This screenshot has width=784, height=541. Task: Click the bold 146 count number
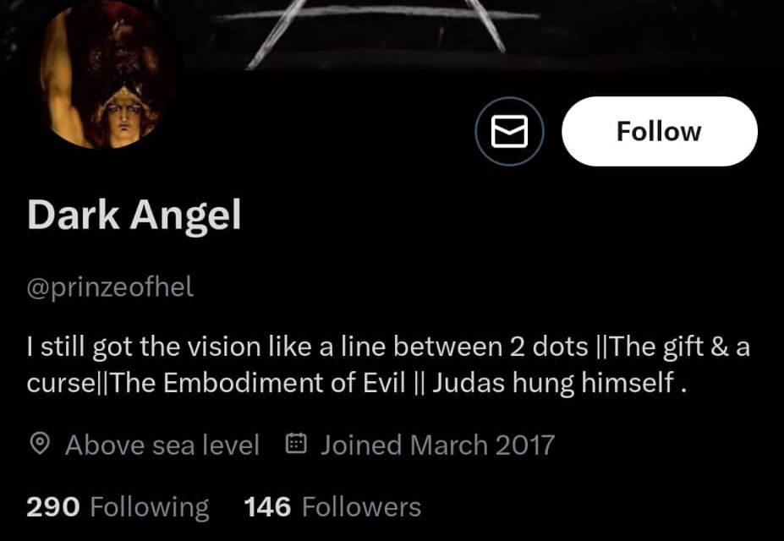267,507
